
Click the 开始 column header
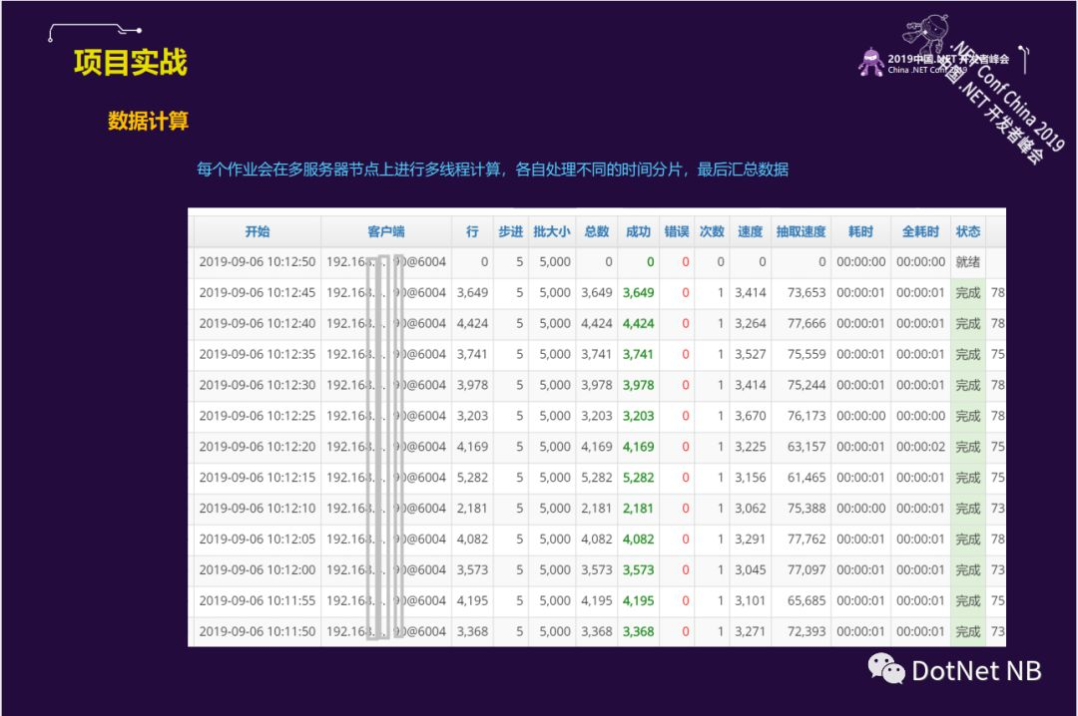[x=258, y=231]
